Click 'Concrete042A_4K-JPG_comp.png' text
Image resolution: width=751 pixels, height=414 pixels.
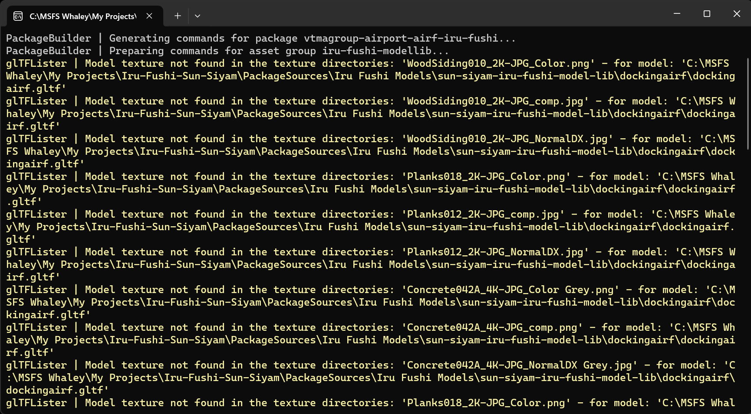coord(492,327)
